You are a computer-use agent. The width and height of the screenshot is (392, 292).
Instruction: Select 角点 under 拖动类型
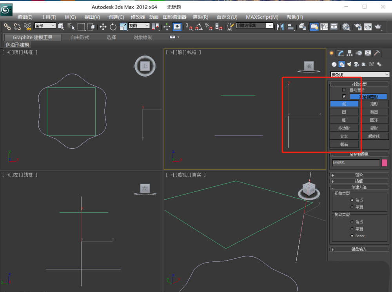point(352,222)
